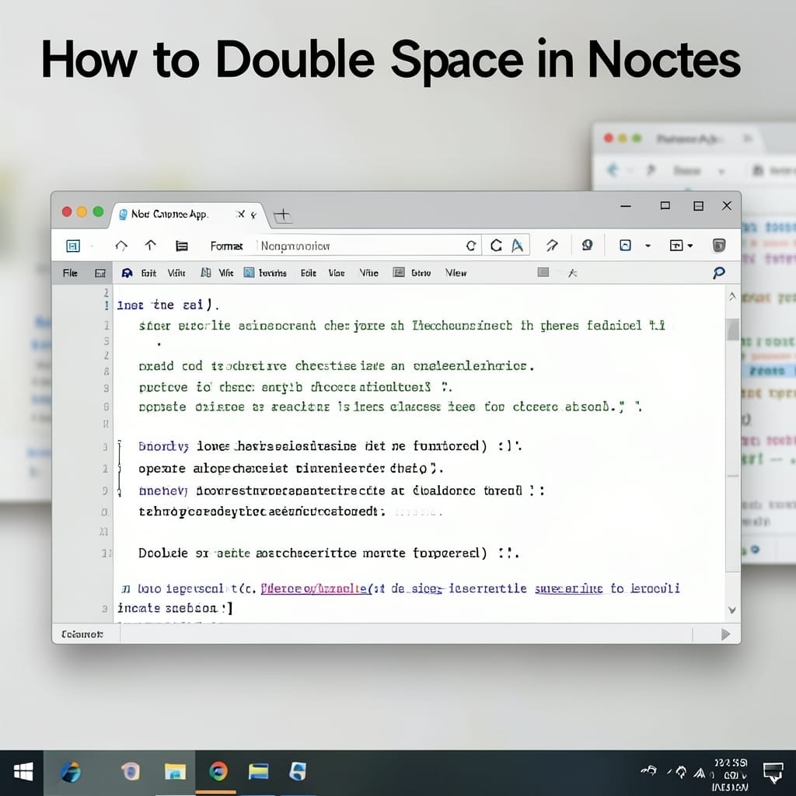Toggle fold marker beside the 'Dnordvy' line
This screenshot has width=796, height=796.
[119, 447]
